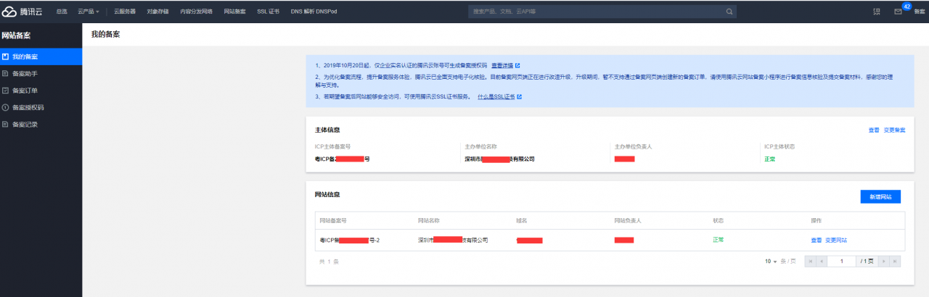The image size is (929, 297).
Task: Click the search magnifier icon
Action: [x=729, y=12]
